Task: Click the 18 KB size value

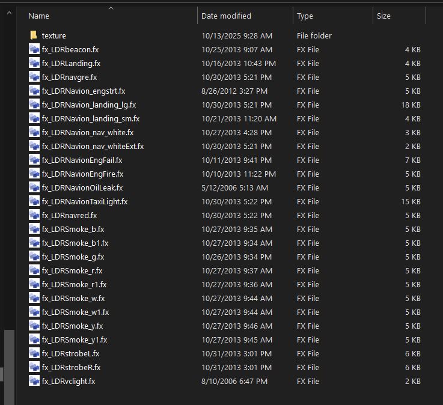Action: pos(411,105)
